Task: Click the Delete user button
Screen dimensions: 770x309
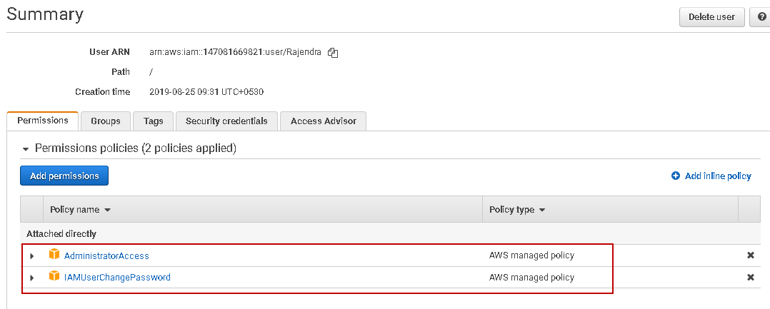Action: point(711,17)
